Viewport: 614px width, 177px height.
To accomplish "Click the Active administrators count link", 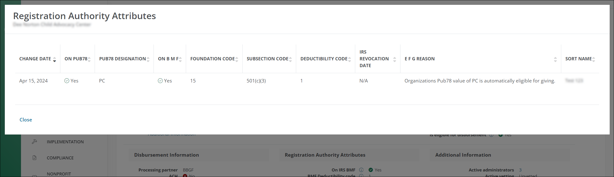I will (x=520, y=170).
